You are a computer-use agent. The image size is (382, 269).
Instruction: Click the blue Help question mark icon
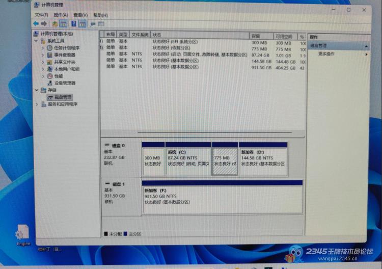click(74, 23)
